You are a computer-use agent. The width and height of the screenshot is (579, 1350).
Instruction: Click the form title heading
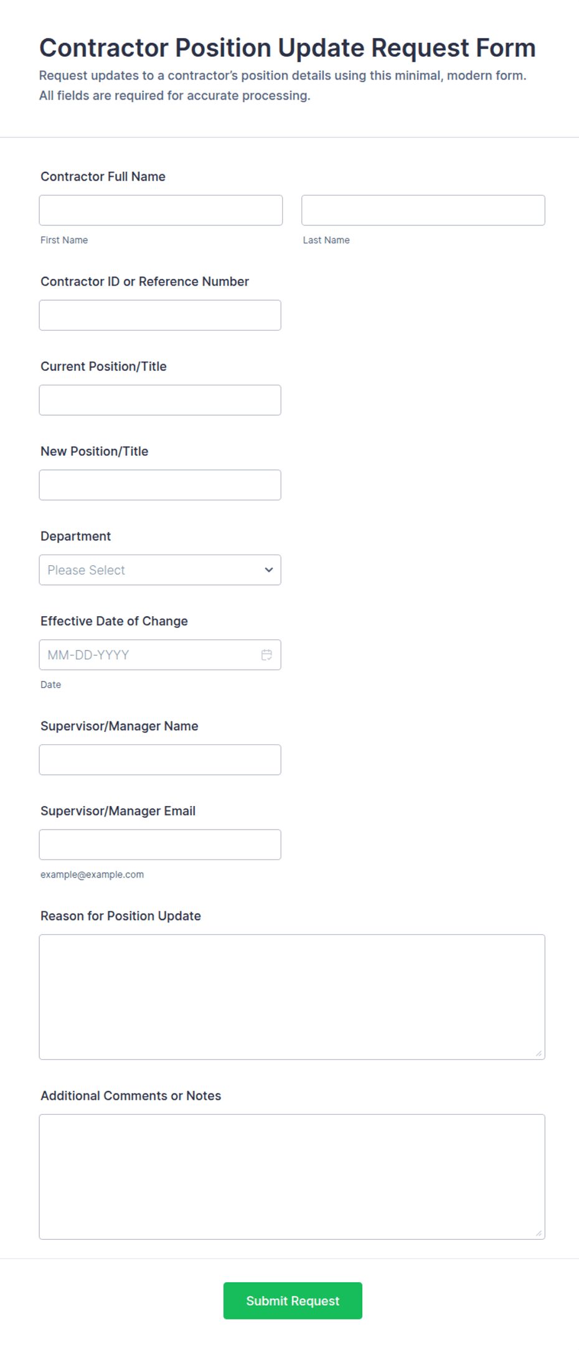pos(288,48)
